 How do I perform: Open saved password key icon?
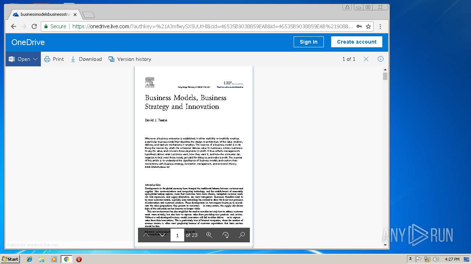(x=359, y=26)
